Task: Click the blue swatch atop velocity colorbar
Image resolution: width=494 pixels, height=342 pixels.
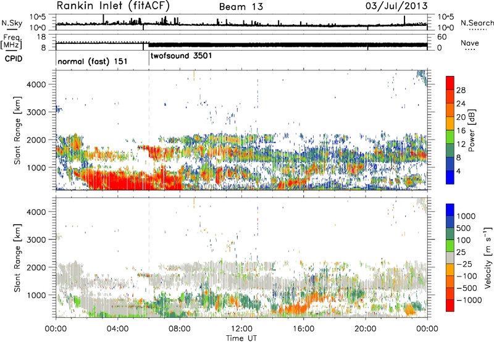Action: pos(450,210)
